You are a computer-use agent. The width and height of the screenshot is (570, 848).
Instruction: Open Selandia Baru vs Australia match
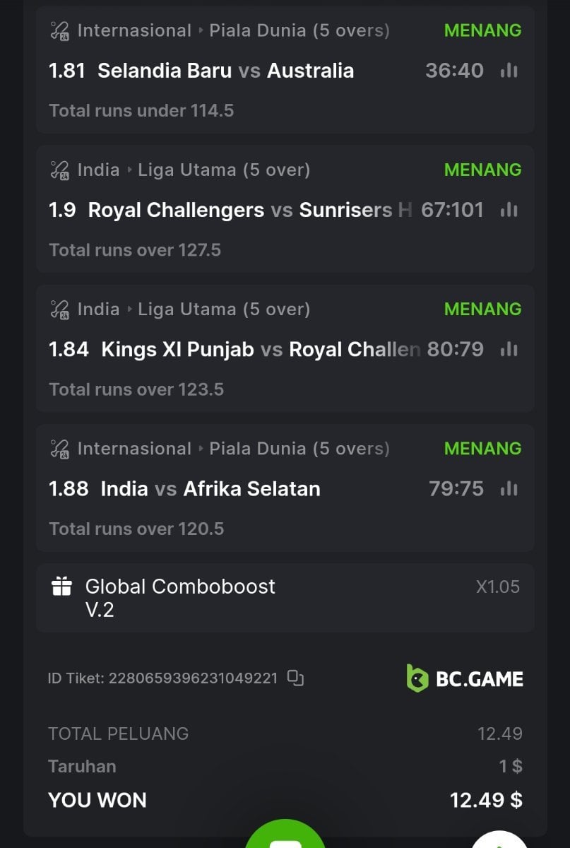225,71
